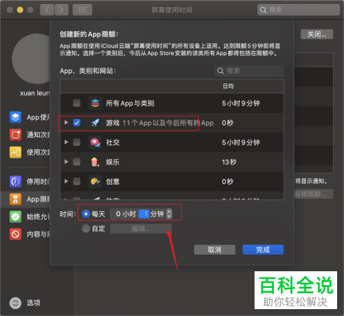Click the time limit stepper arrows
The width and height of the screenshot is (344, 316).
[169, 214]
